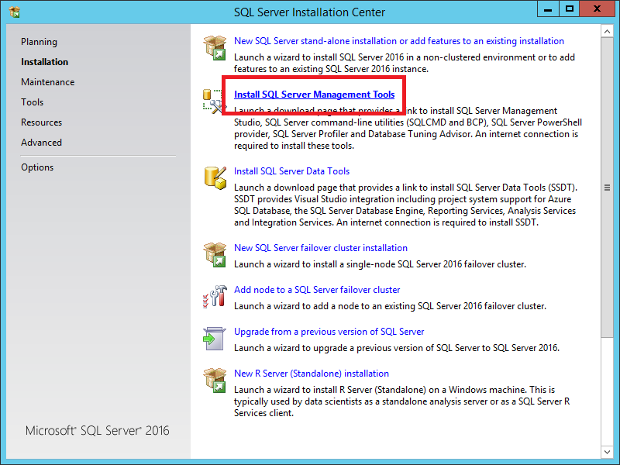The width and height of the screenshot is (620, 465).
Task: Click Upgrade from a previous version link
Action: point(329,332)
